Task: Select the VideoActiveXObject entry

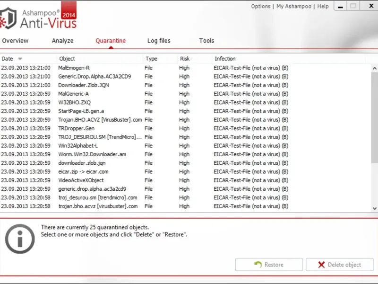Action: [x=186, y=180]
